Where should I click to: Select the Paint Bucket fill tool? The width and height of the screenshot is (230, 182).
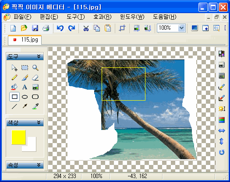pyautogui.click(x=14, y=87)
